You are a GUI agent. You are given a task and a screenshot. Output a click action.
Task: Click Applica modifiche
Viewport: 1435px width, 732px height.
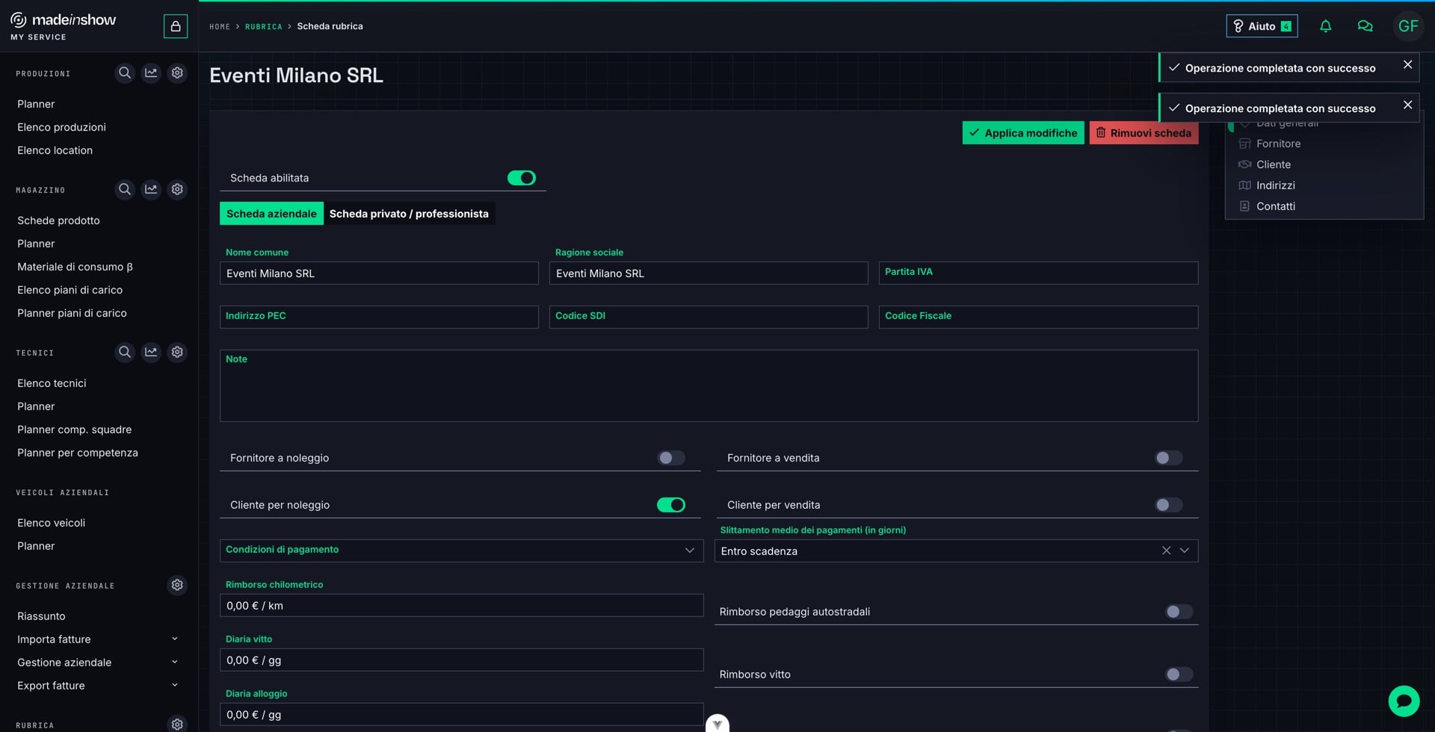pos(1023,133)
